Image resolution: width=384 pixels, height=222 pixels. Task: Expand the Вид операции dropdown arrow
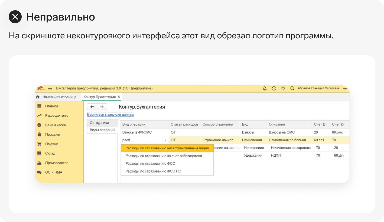[165, 140]
